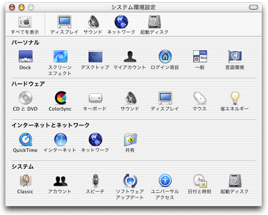
Task: Open マウス preferences icon
Action: [x=200, y=98]
